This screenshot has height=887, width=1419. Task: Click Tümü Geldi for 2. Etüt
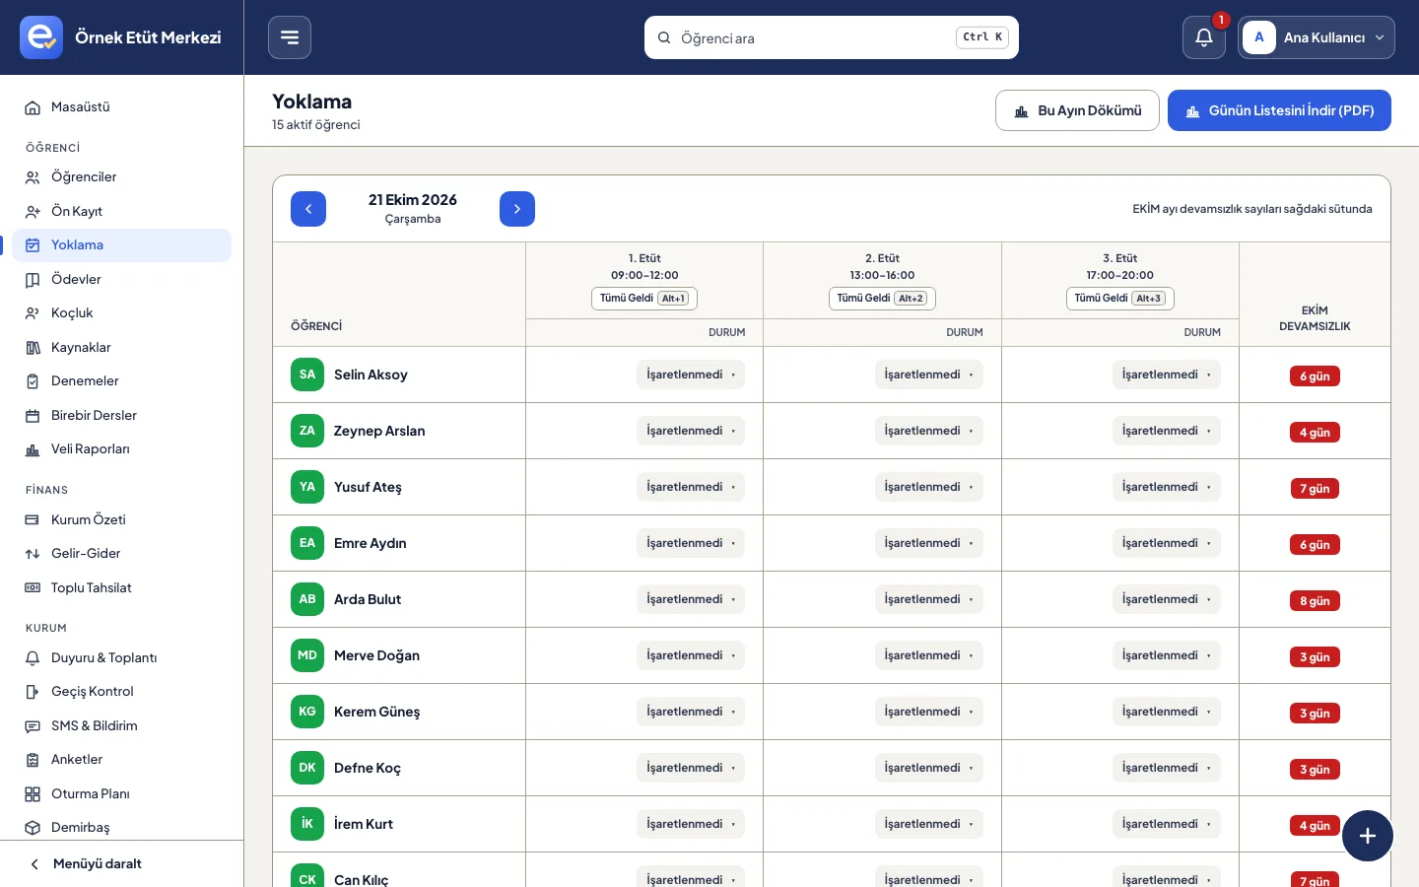point(882,299)
